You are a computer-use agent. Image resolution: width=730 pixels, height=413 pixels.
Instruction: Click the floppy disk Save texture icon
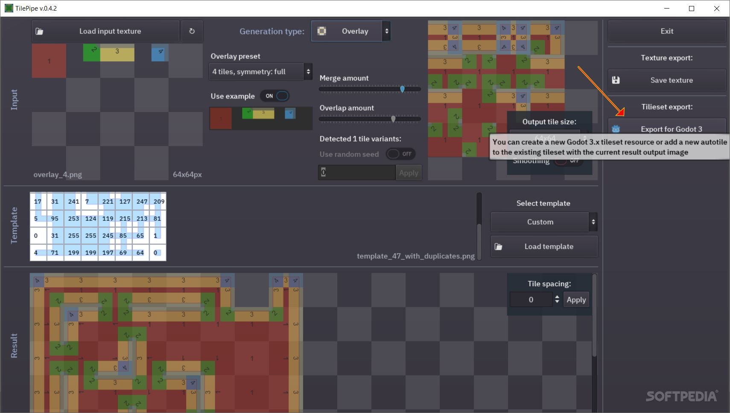tap(616, 80)
